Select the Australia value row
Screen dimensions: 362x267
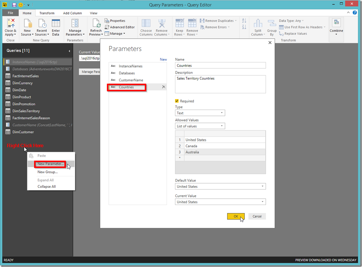[x=220, y=152]
